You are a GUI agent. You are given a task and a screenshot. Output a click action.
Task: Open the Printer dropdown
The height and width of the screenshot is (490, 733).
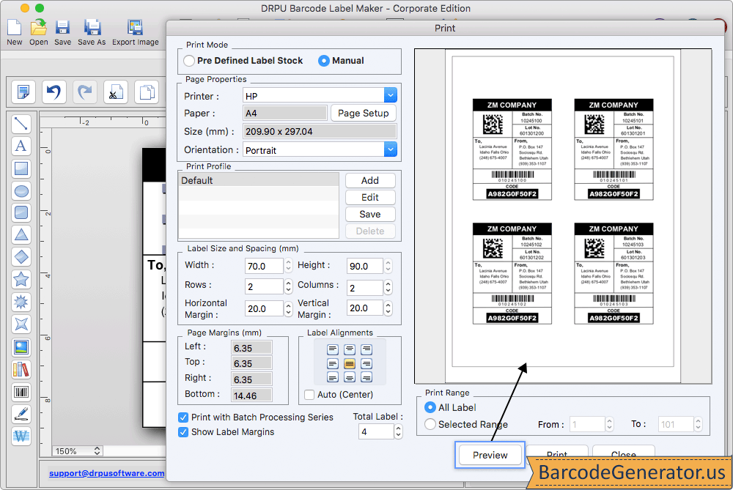tap(391, 95)
